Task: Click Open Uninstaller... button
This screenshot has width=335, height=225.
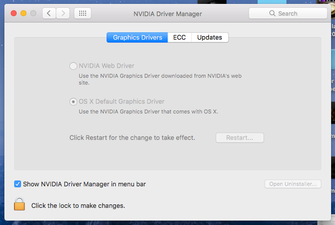Action: [x=293, y=184]
